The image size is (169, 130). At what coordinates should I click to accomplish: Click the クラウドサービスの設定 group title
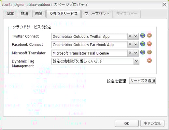tap(32, 27)
